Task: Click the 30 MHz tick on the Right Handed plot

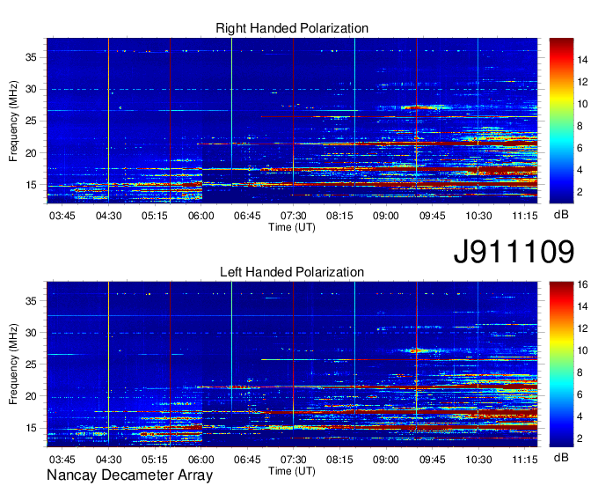Action: tap(31, 89)
